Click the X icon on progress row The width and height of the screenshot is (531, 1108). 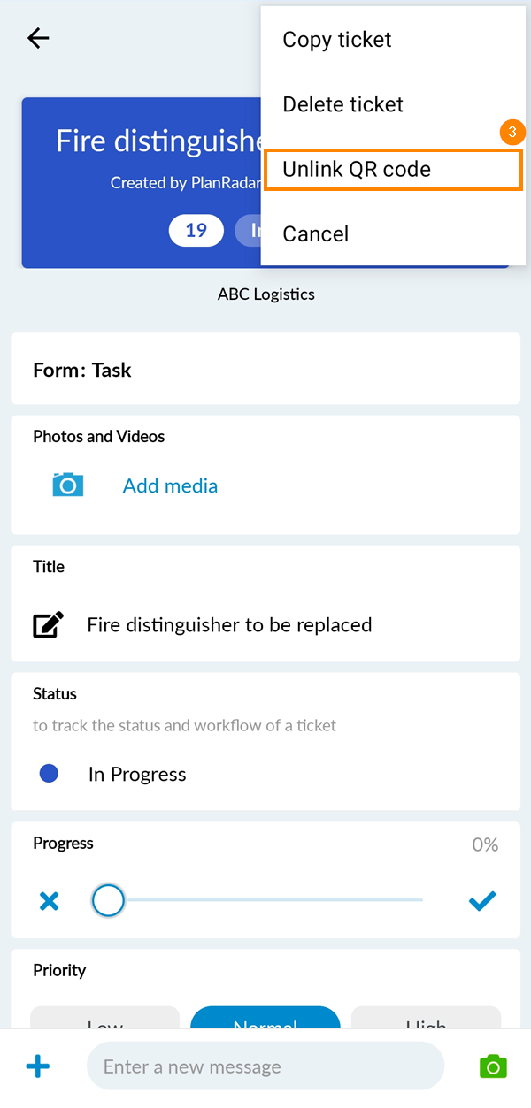(x=50, y=901)
